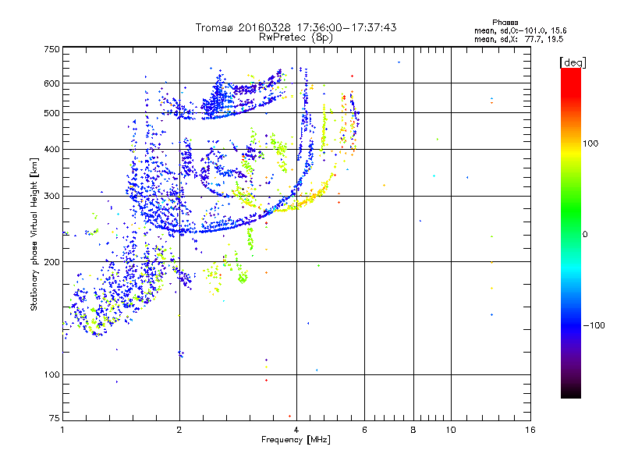Click the x-axis tick label '1'
This screenshot has height=468, width=624.
coord(62,430)
